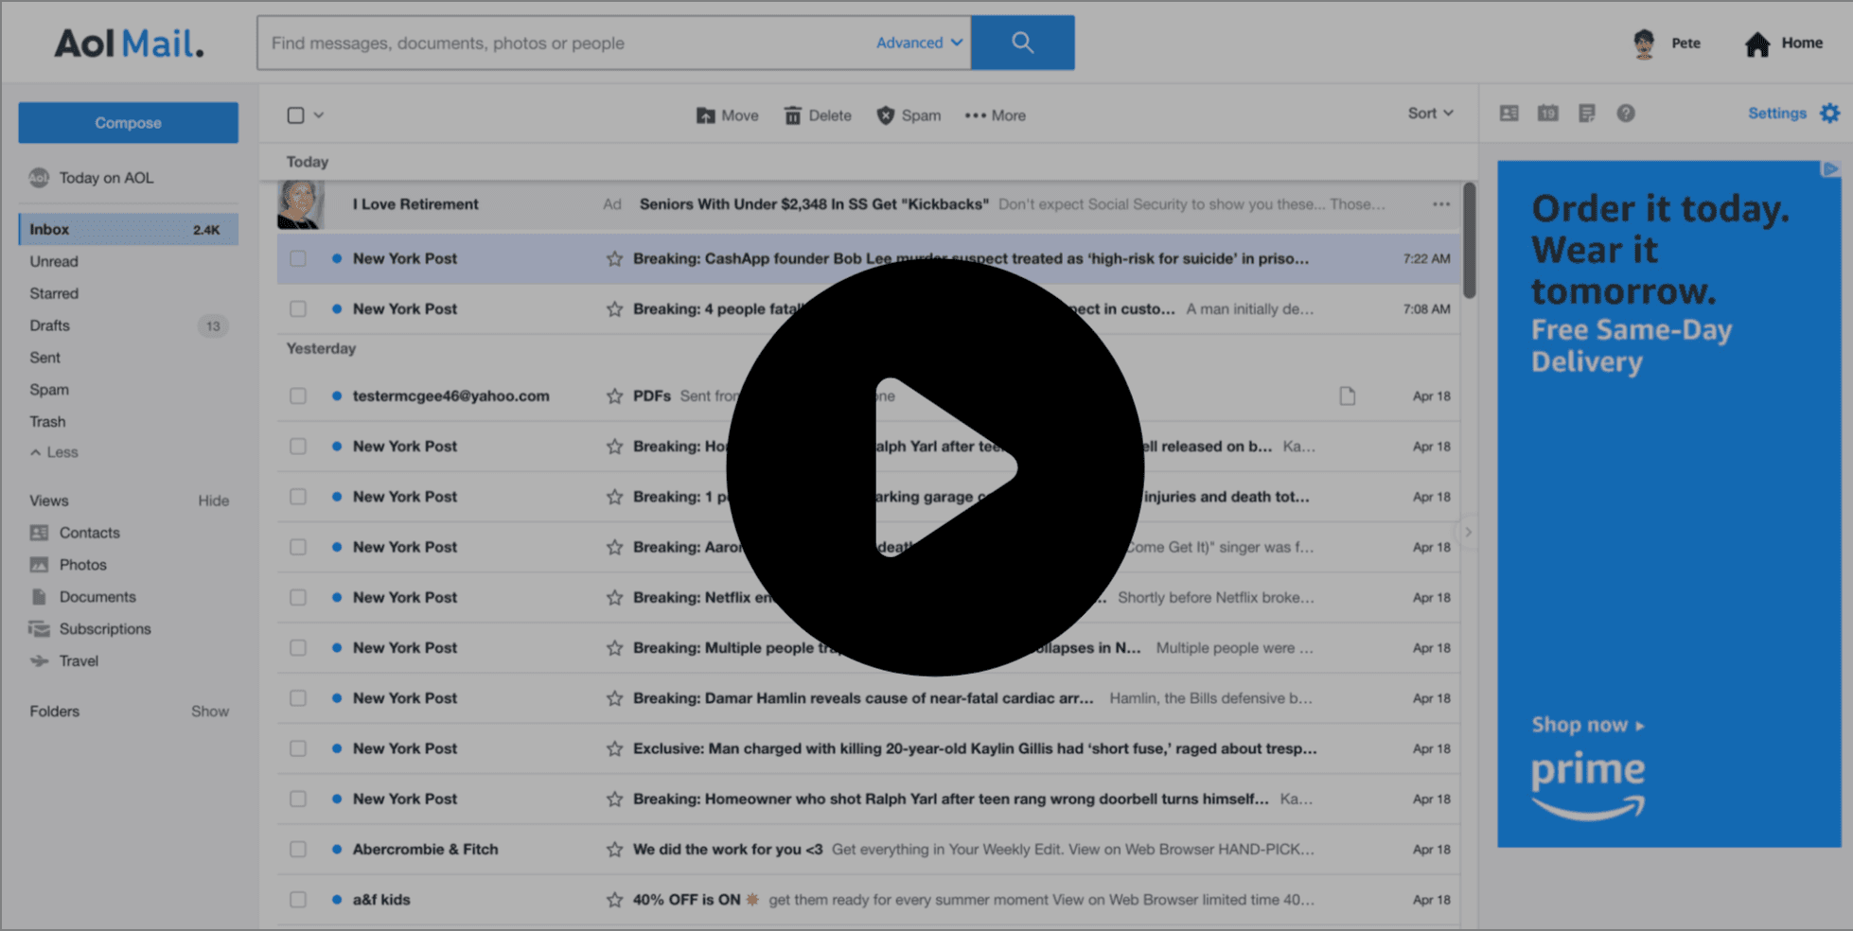Open the notepad icon in right toolbar

pyautogui.click(x=1587, y=114)
